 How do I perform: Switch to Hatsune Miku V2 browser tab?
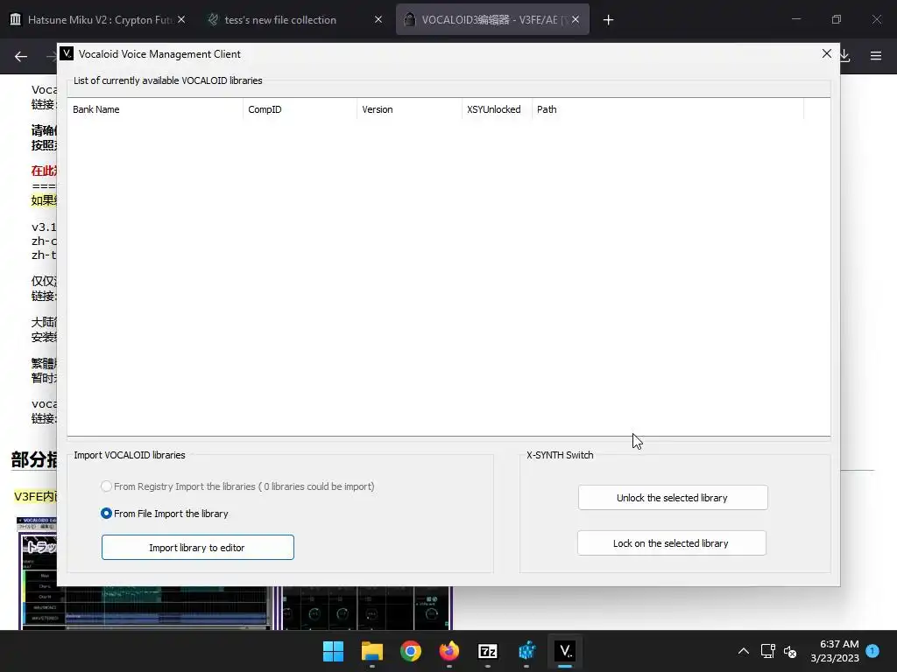pyautogui.click(x=100, y=19)
